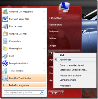Open the HECTOR LAP user folder
The width and height of the screenshot is (98, 99).
coord(56,18)
